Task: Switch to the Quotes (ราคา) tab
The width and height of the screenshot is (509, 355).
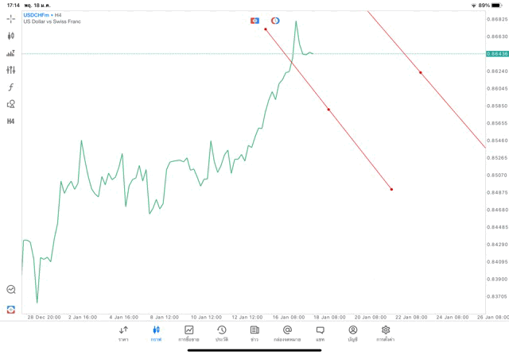Action: pos(123,334)
